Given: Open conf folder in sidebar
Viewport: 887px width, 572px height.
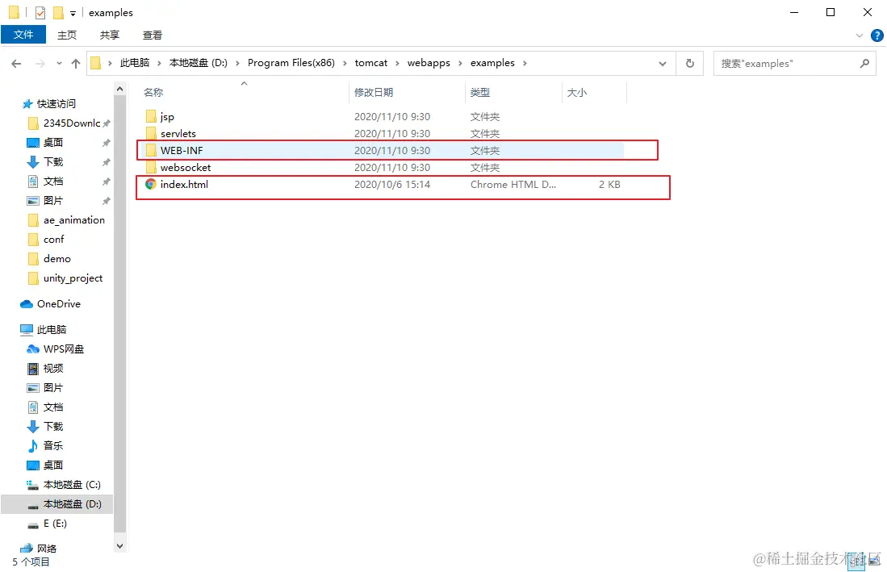Looking at the screenshot, I should coord(54,239).
